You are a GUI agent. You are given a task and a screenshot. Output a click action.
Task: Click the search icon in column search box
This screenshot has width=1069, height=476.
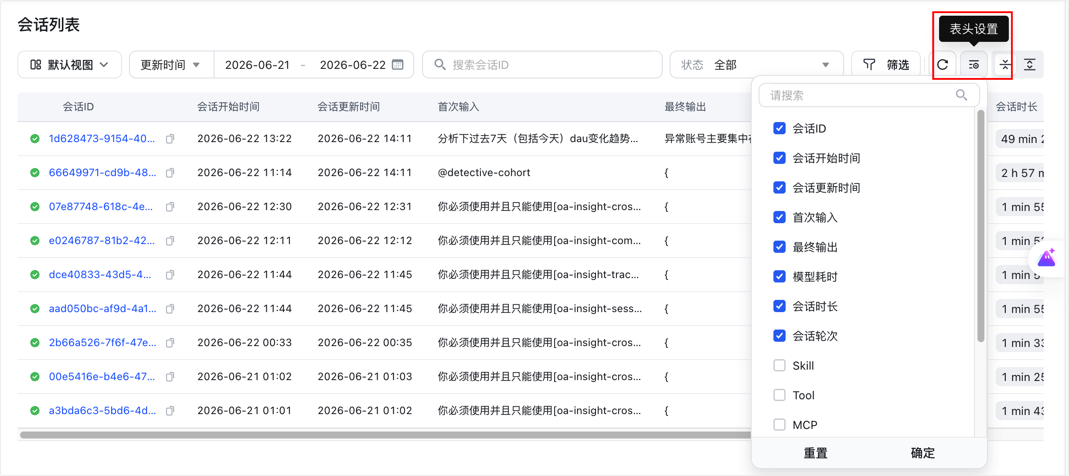point(961,95)
